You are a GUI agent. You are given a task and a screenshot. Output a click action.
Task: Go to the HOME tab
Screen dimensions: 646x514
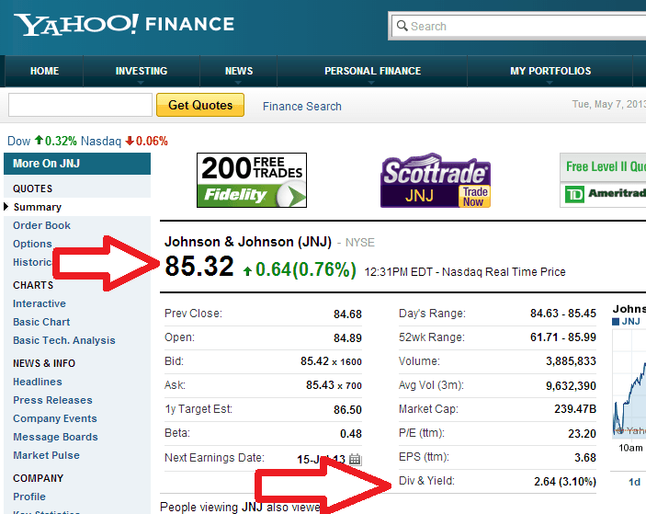pyautogui.click(x=44, y=71)
